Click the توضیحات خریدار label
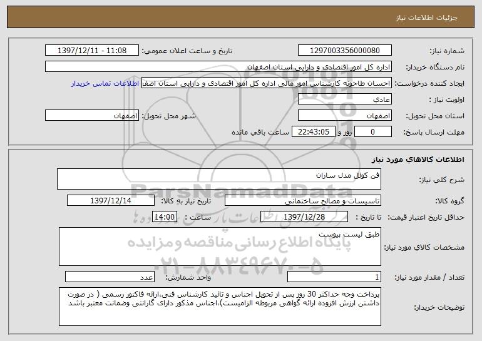Viewport: 482px width, 341px height. (439, 307)
